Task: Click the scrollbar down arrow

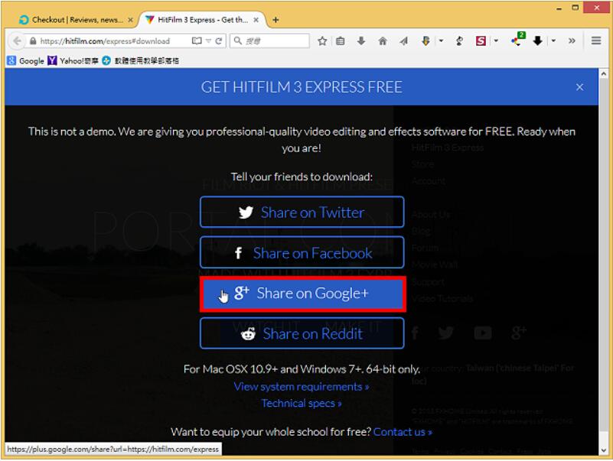Action: pos(603,450)
